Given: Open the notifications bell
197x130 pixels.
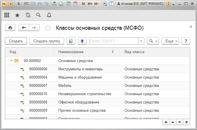Looking at the screenshot, I should [49, 15].
